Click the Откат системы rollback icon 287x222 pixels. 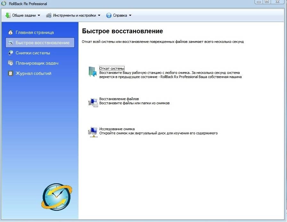pos(93,72)
